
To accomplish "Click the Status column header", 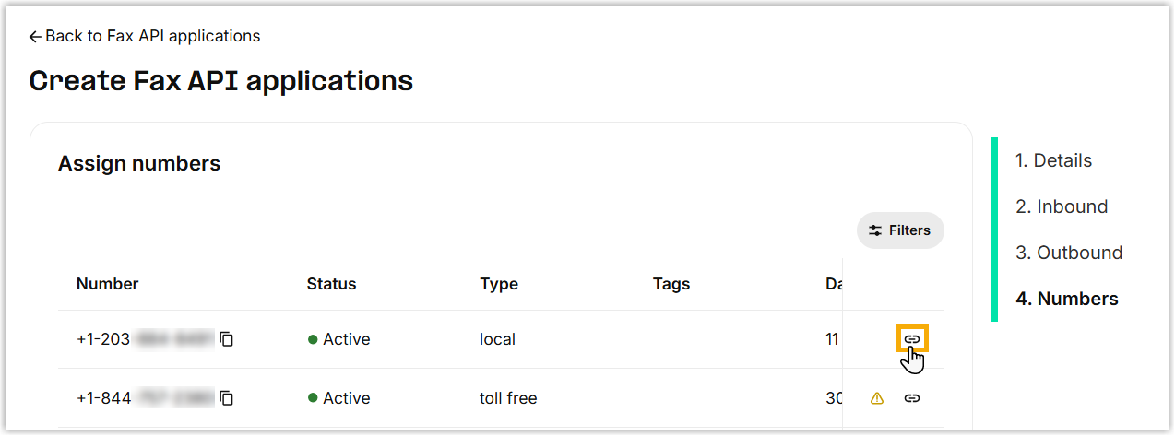I will coord(331,284).
